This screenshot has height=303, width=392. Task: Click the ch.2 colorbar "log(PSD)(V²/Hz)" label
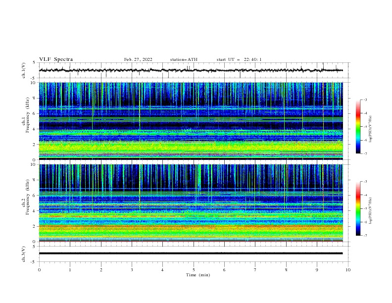pos(370,210)
